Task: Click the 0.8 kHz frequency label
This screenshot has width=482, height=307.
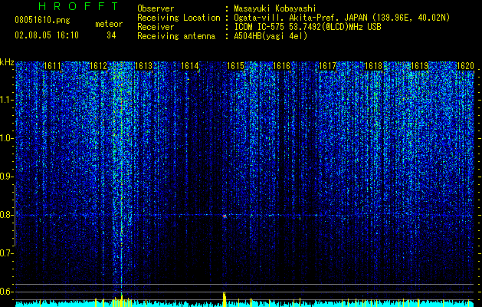Action: 7,215
